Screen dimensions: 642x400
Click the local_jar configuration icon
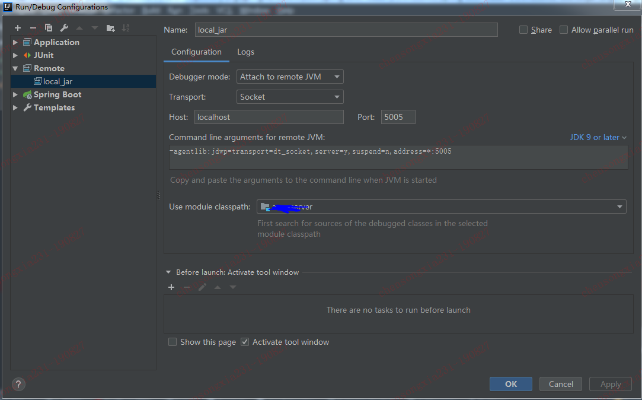tap(38, 81)
